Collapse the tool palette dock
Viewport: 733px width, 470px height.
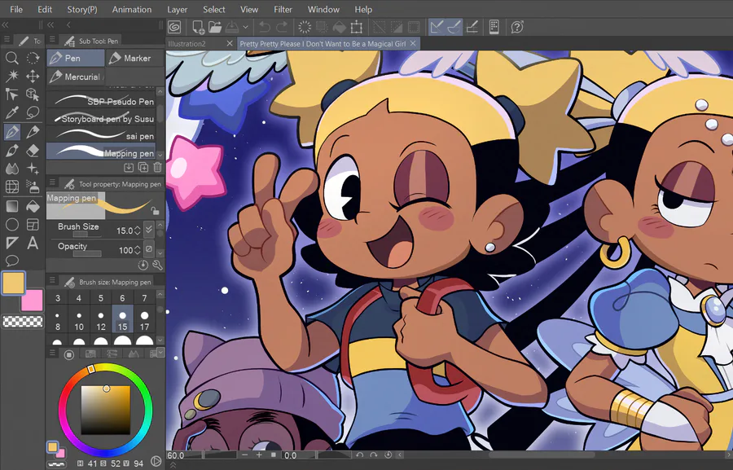pos(6,24)
